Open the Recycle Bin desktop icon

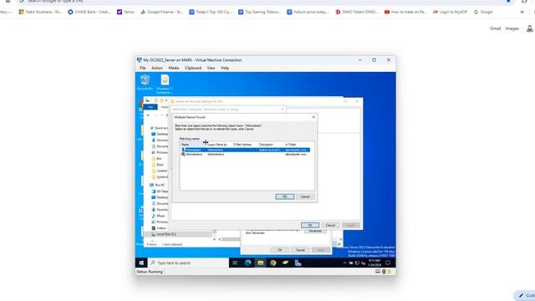(145, 82)
